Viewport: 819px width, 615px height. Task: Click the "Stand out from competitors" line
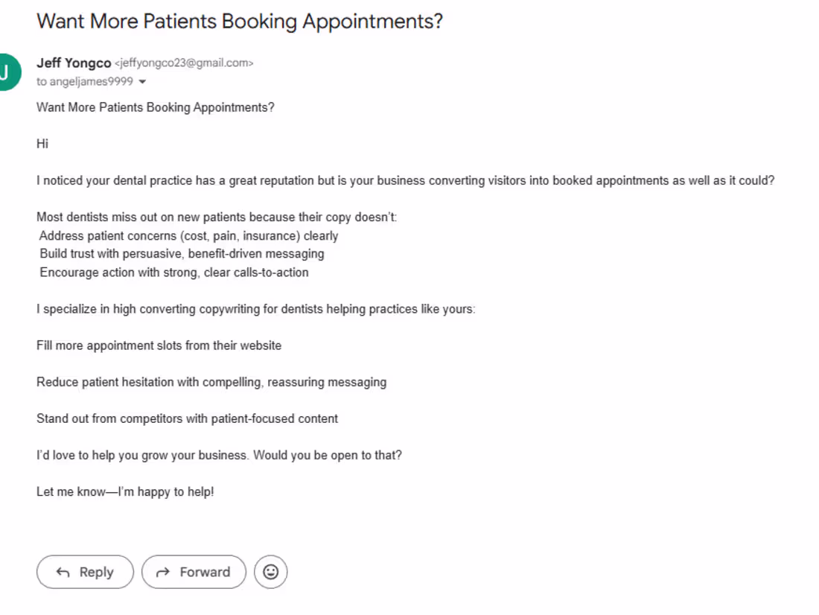[187, 418]
